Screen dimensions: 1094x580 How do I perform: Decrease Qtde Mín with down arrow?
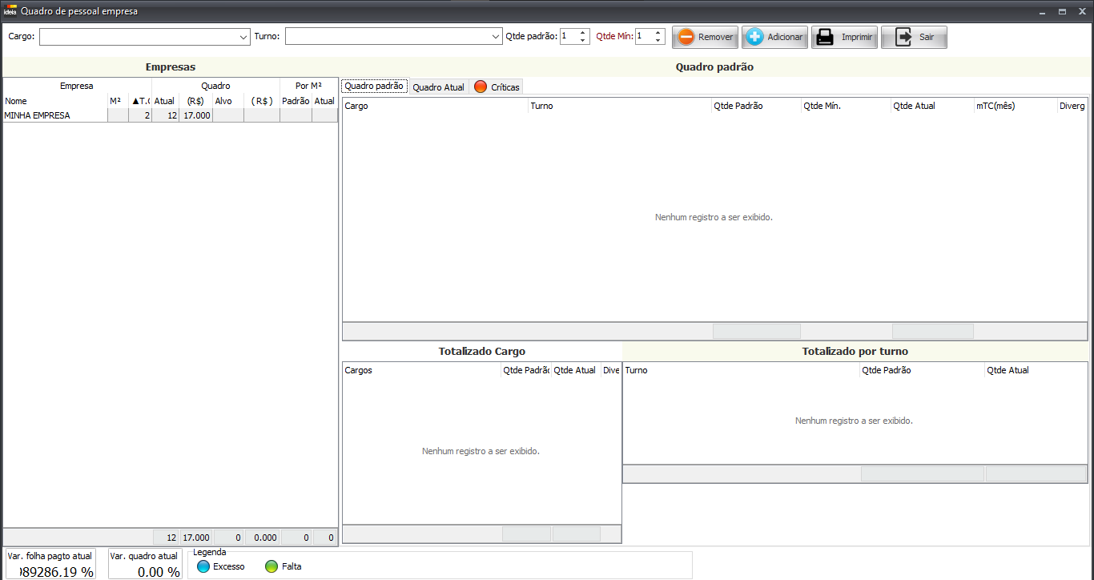point(658,40)
